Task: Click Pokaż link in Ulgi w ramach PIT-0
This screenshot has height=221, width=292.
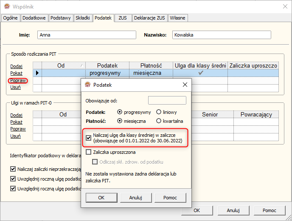Action: [x=17, y=122]
